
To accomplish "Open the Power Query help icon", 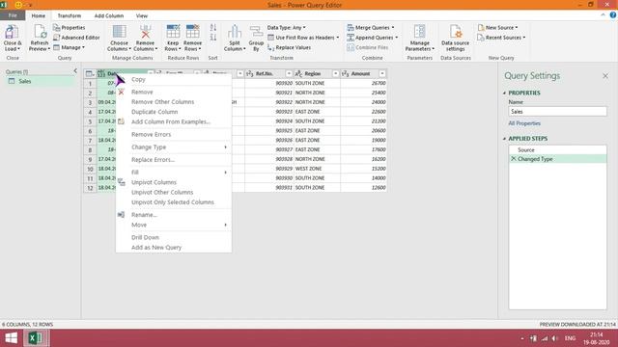I will coord(613,15).
